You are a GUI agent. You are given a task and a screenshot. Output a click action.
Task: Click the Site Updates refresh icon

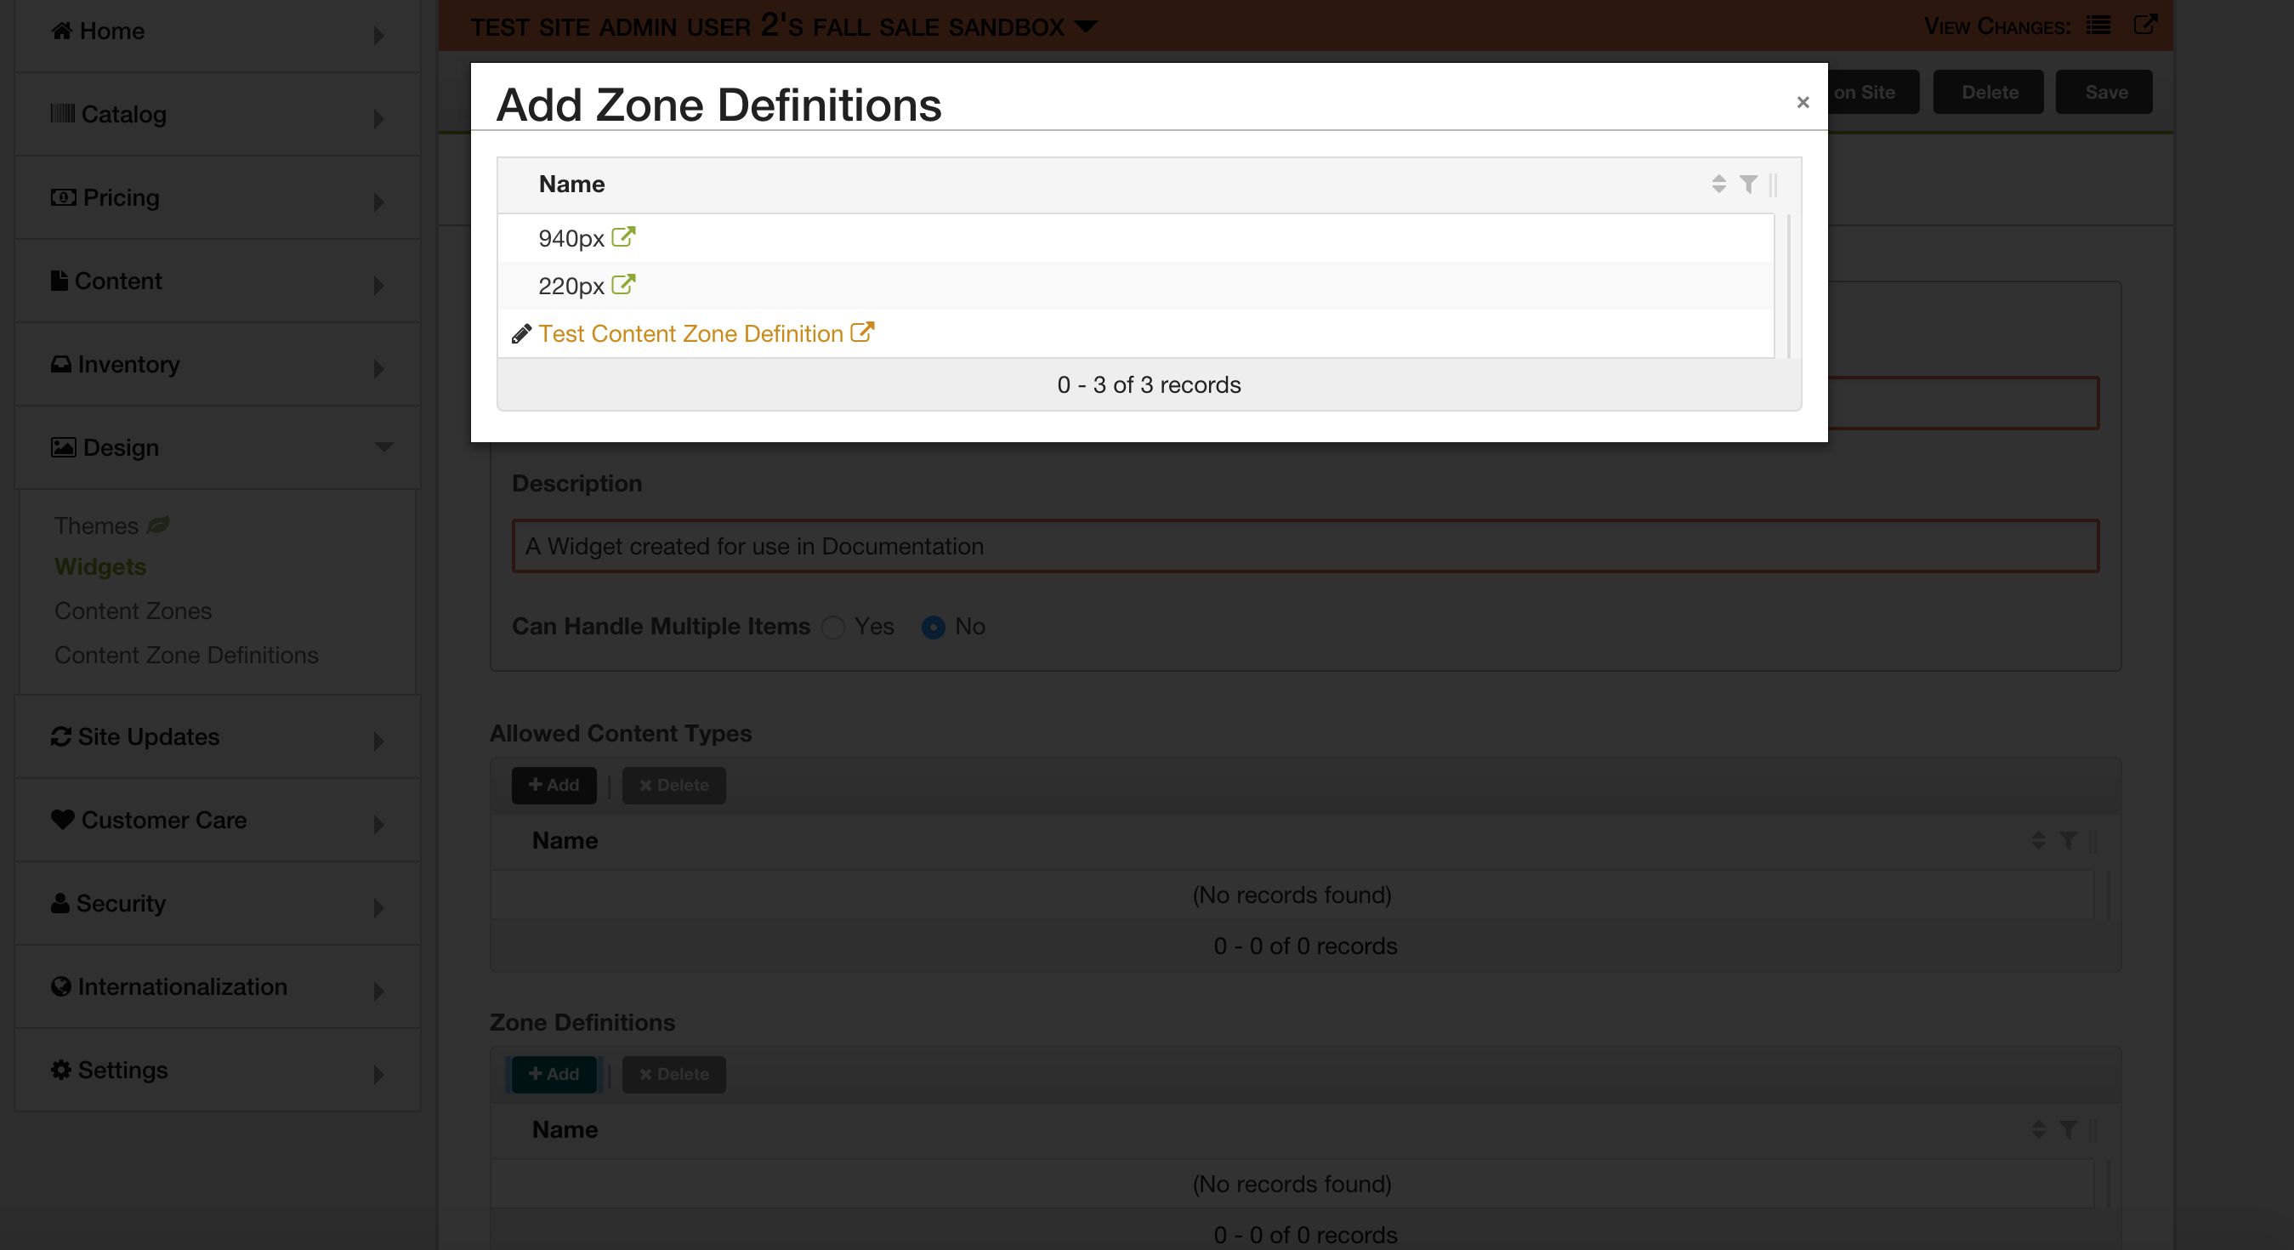click(x=60, y=736)
